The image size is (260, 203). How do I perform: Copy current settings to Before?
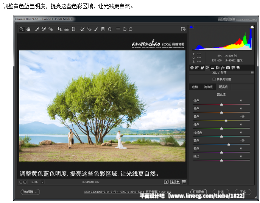click(178, 182)
